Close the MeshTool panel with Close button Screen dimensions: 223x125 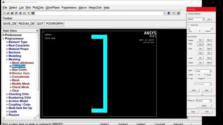pos(193,112)
